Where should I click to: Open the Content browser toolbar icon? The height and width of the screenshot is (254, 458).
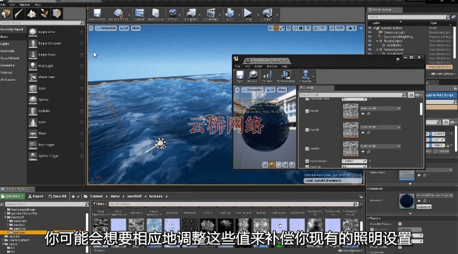point(139,14)
